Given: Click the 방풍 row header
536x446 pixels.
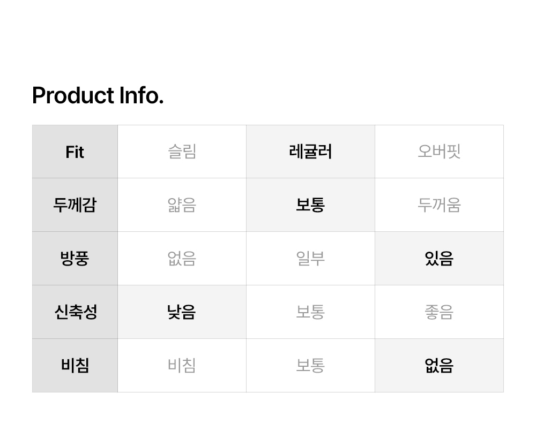Looking at the screenshot, I should [75, 259].
